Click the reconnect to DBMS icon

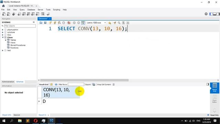point(48,14)
